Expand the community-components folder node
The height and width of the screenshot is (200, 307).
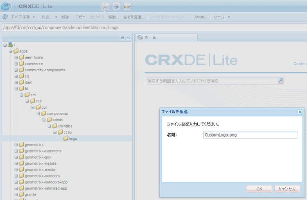pos(16,70)
